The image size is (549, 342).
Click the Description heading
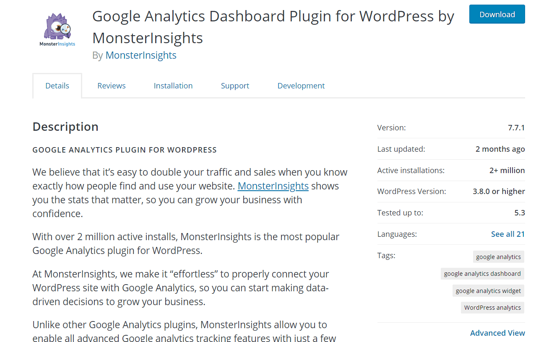point(65,127)
